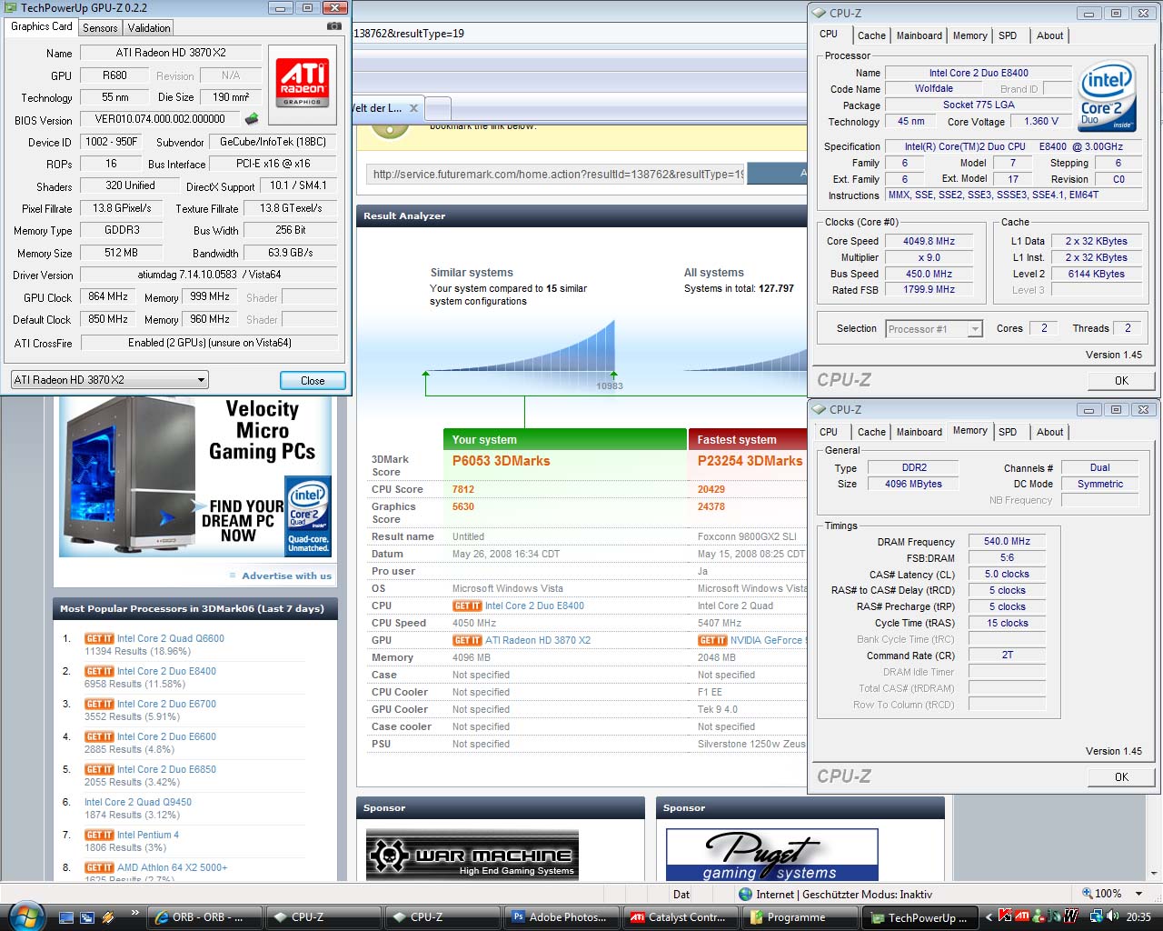Open the Cache tab in the upper CPU-Z window
1163x931 pixels.
point(871,35)
